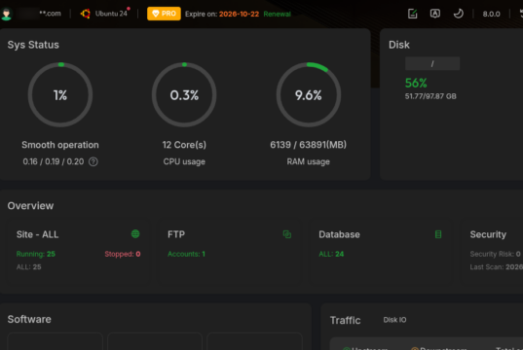Image resolution: width=523 pixels, height=350 pixels.
Task: Click the language translation icon in header
Action: pos(435,14)
